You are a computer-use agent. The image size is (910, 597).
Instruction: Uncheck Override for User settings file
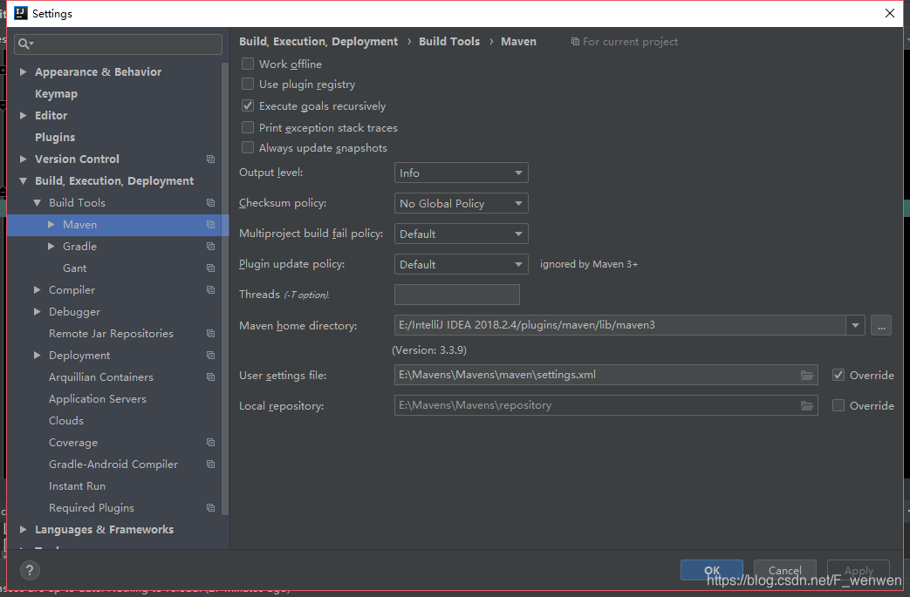coord(838,375)
